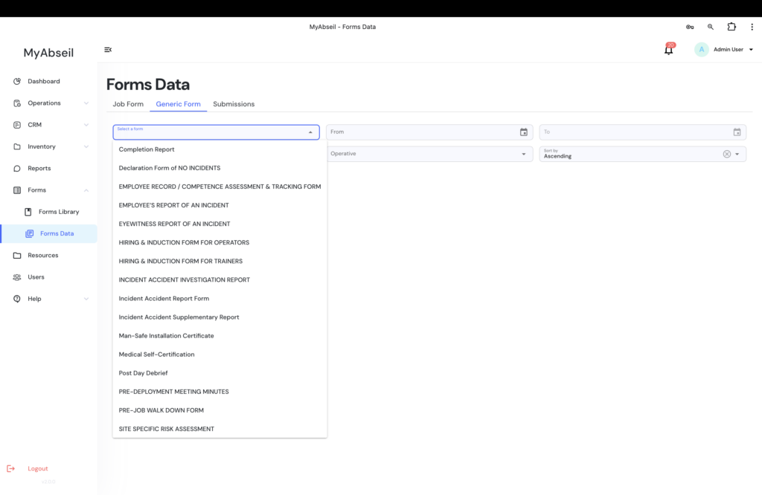762x495 pixels.
Task: Clear the Sort by Ascending selection
Action: (726, 154)
